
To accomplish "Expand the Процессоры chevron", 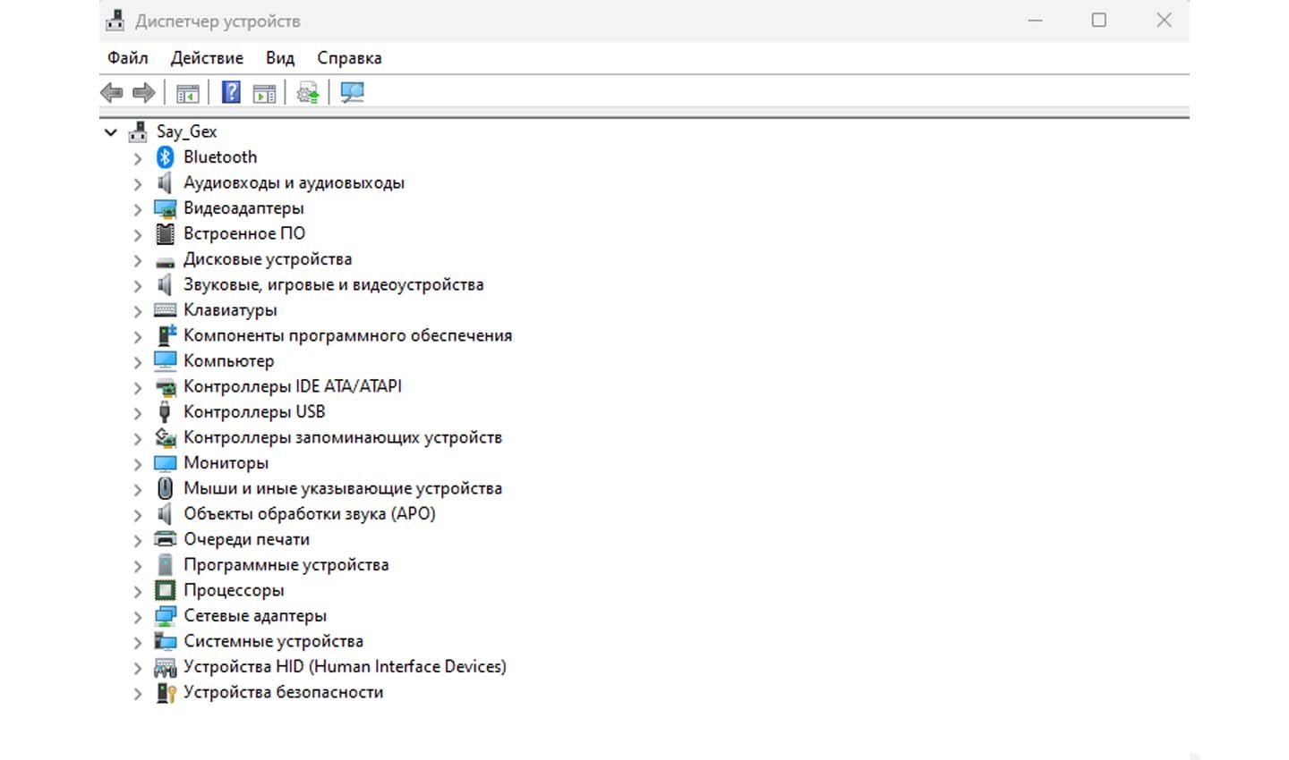I will pos(137,591).
